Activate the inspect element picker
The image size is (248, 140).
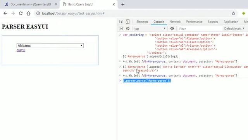coord(121,22)
